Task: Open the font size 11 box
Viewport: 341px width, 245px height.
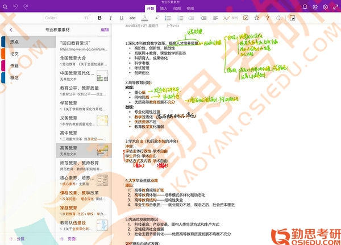Action: 85,18
